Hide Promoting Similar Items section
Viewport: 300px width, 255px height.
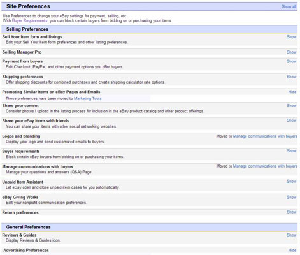(292, 92)
